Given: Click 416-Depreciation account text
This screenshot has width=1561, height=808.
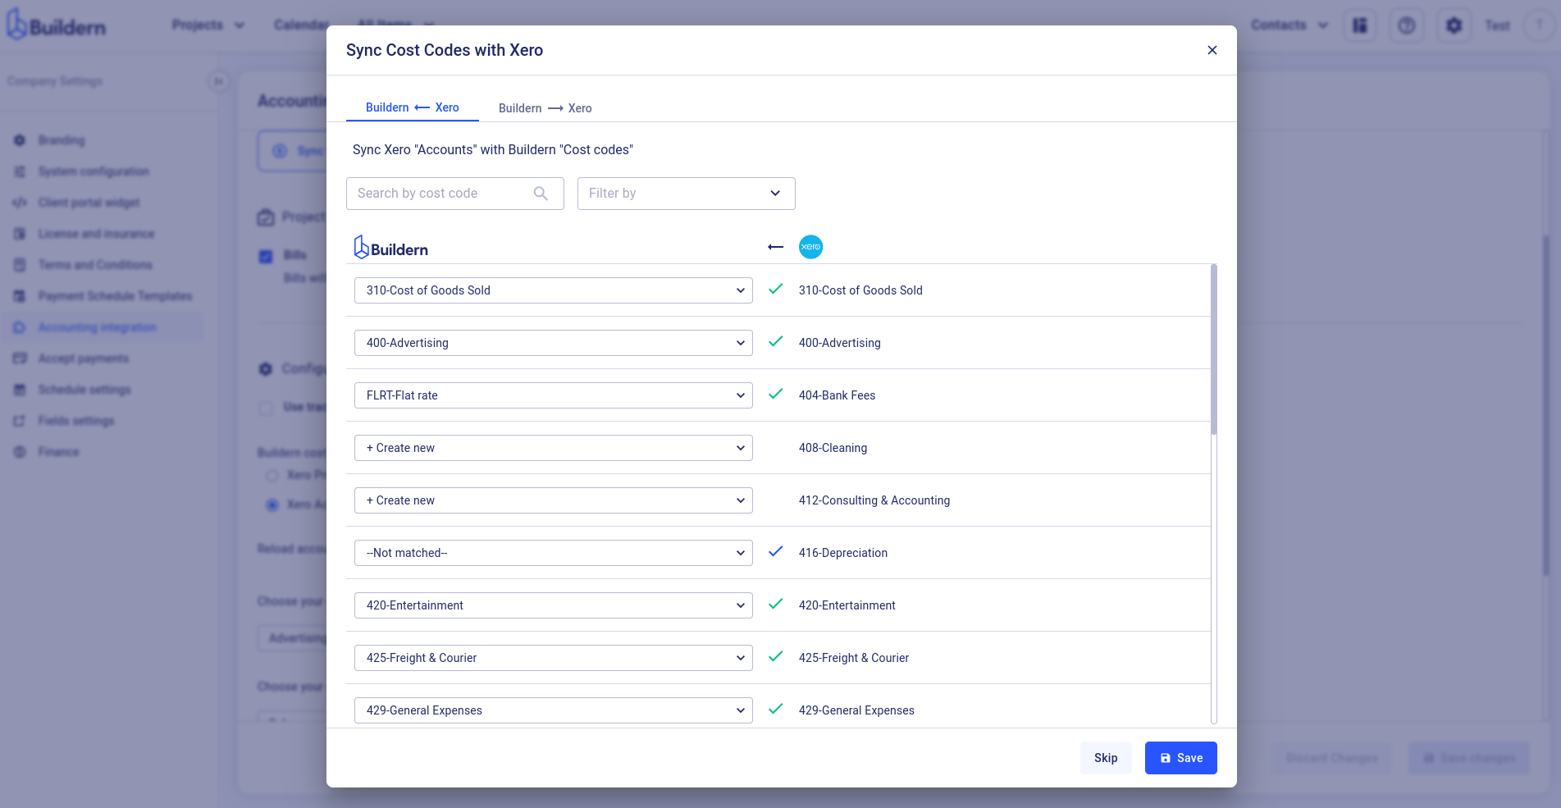Looking at the screenshot, I should coord(843,553).
